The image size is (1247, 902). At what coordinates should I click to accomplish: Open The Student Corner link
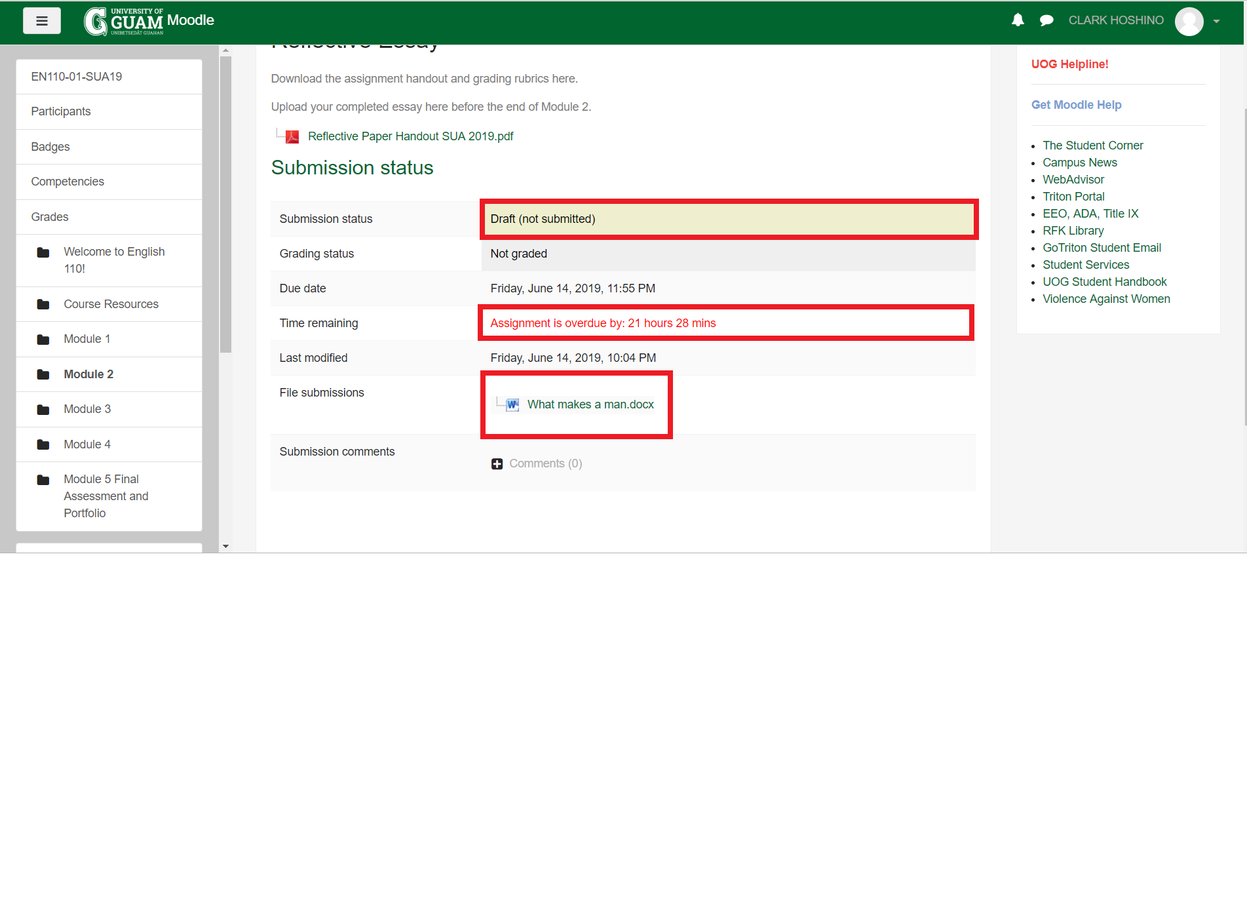point(1092,146)
